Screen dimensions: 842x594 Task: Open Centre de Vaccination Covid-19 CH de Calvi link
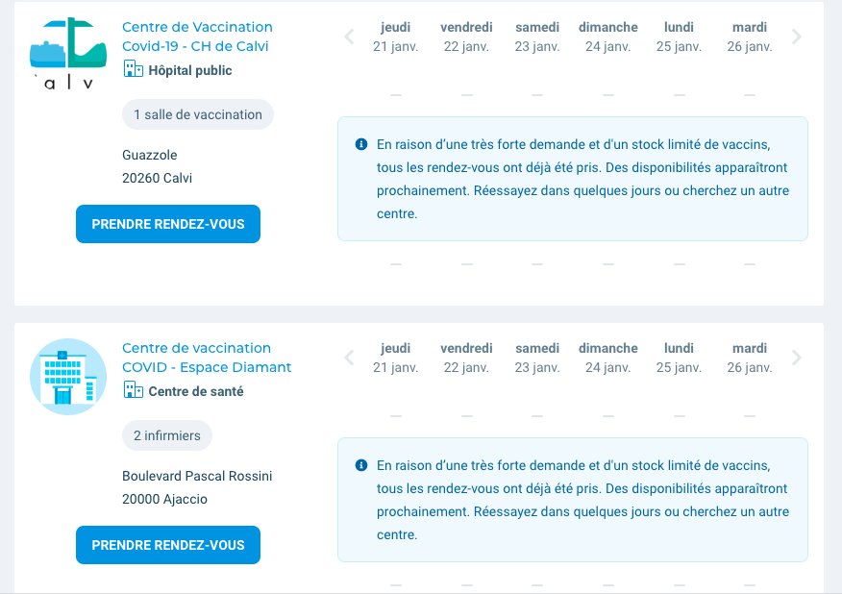click(x=197, y=37)
